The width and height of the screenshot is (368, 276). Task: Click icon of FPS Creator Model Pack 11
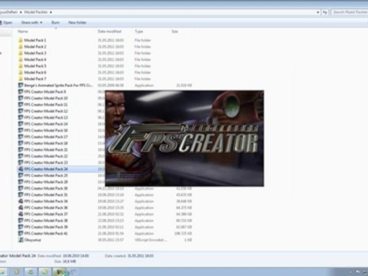click(21, 104)
